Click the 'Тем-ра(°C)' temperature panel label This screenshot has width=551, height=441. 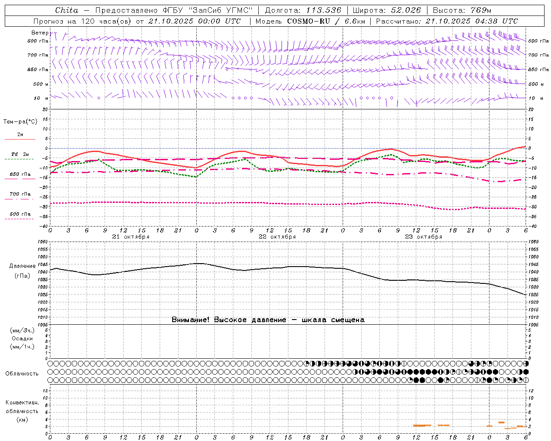20,122
